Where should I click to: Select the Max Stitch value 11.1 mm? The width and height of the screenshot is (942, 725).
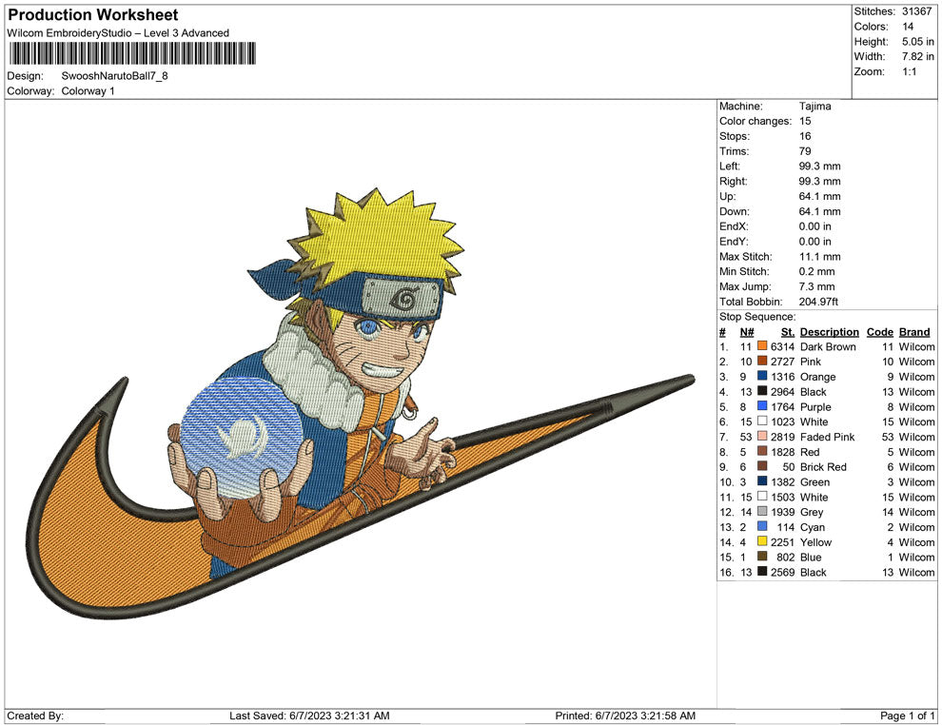click(819, 257)
